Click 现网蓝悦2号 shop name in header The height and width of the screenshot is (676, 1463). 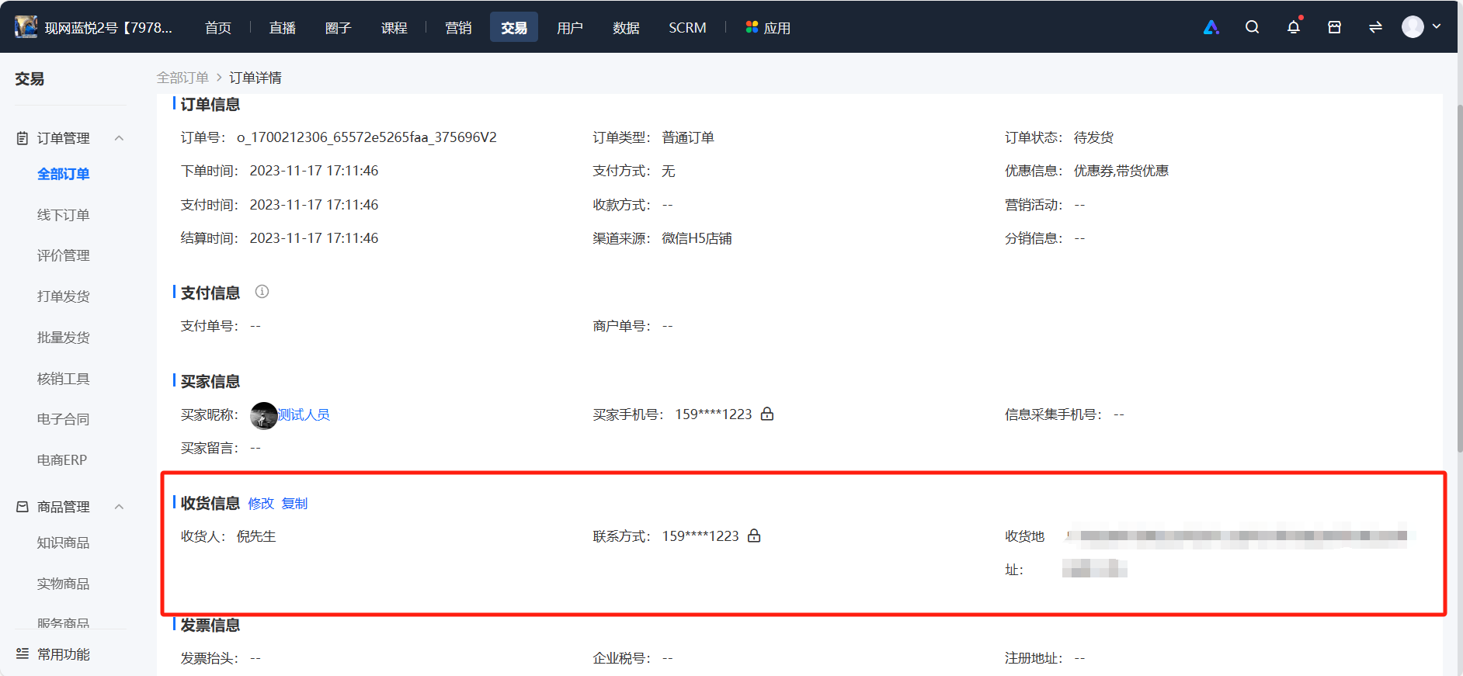(108, 28)
